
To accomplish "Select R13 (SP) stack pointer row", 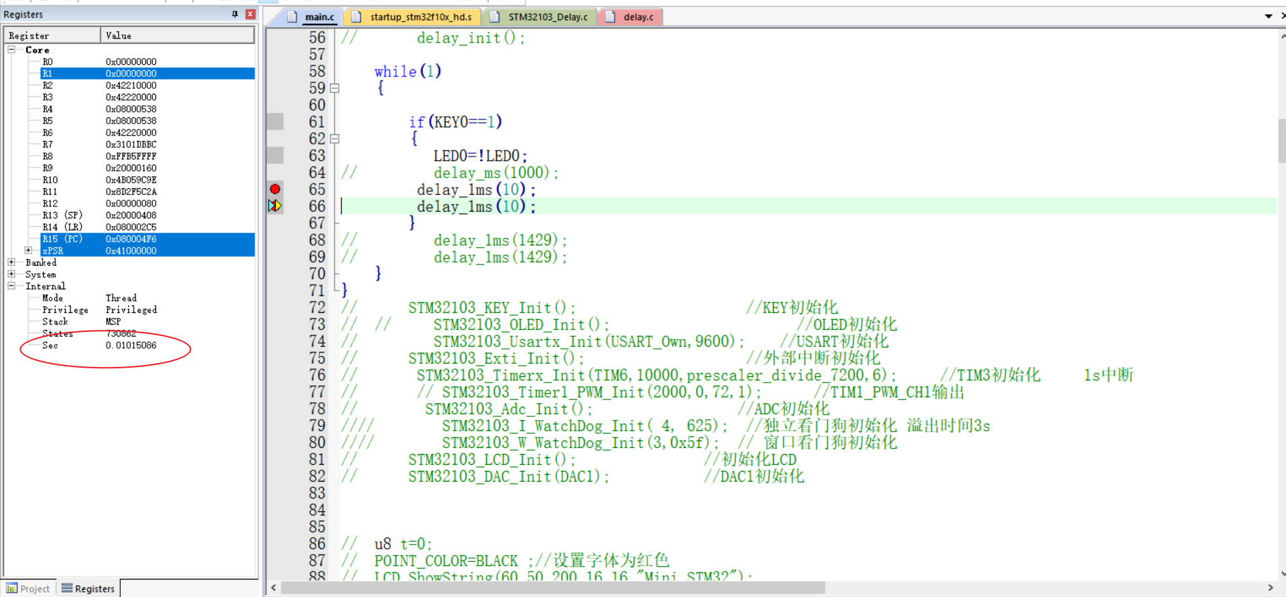I will (147, 215).
